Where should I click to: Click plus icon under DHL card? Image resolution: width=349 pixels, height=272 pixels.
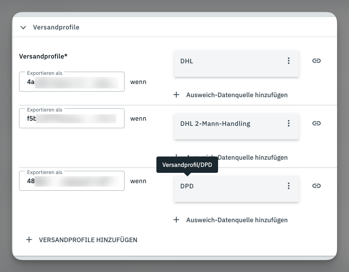click(x=176, y=95)
